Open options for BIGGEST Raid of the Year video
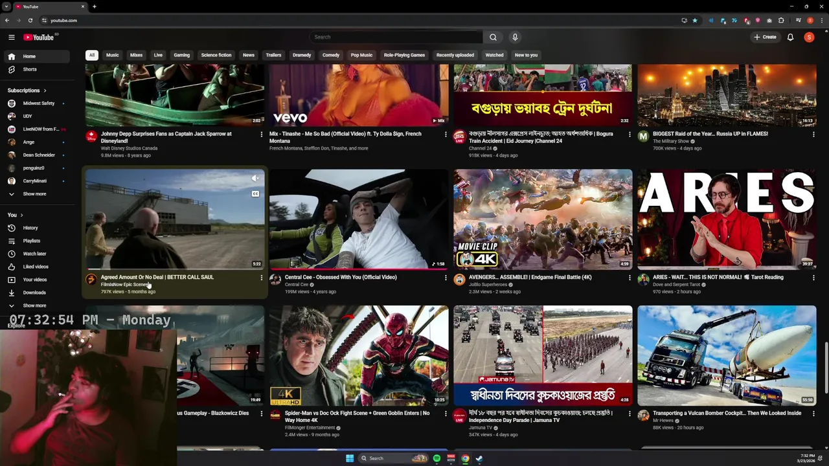829x466 pixels. pos(813,135)
